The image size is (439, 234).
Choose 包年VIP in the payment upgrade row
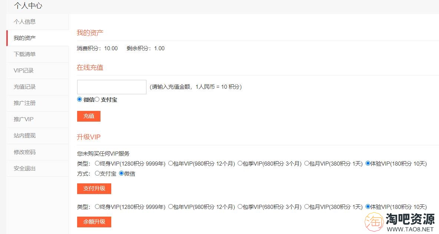[171, 163]
